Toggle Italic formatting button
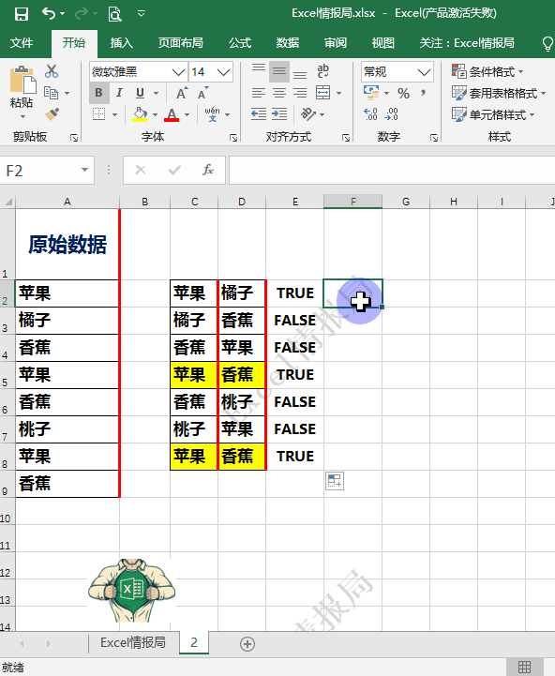 coord(119,93)
